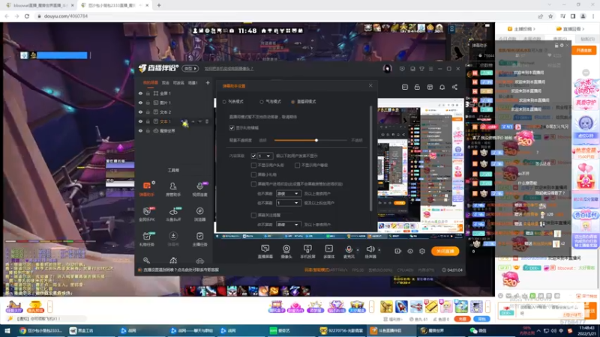Open the 全民乐PK tool icon
Image resolution: width=600 pixels, height=337 pixels.
pyautogui.click(x=147, y=214)
